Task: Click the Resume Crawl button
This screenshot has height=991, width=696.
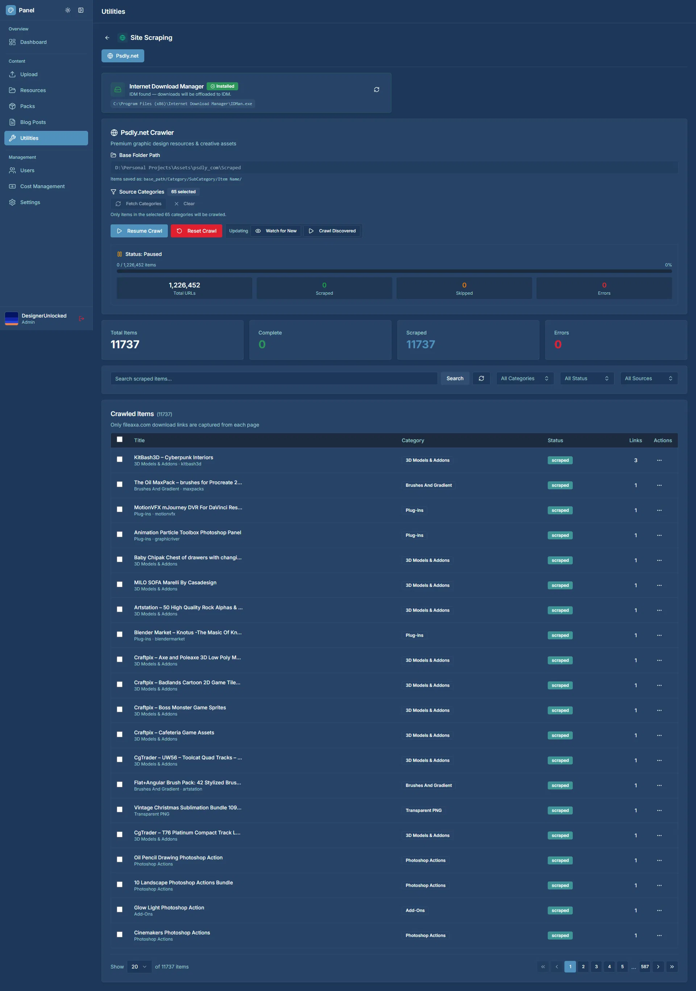Action: pyautogui.click(x=138, y=231)
